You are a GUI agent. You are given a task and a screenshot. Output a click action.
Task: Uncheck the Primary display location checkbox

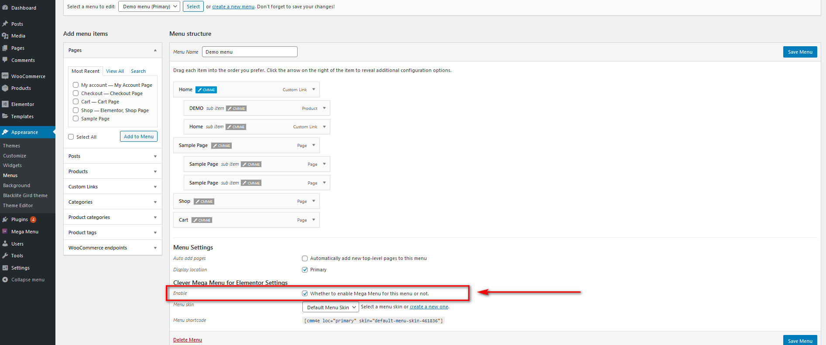click(305, 270)
